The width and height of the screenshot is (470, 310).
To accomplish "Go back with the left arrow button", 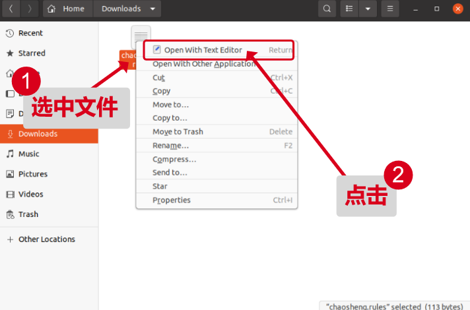I will tap(11, 9).
